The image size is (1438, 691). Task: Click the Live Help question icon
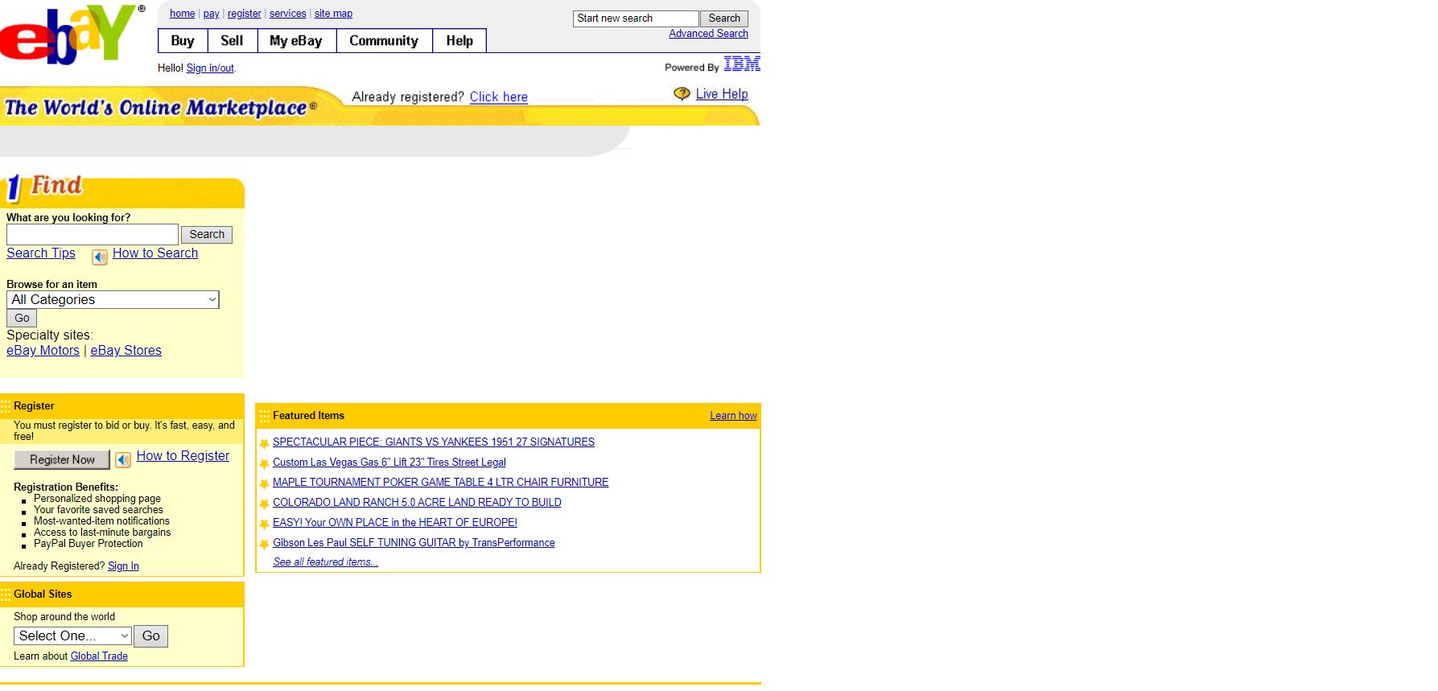pyautogui.click(x=682, y=94)
